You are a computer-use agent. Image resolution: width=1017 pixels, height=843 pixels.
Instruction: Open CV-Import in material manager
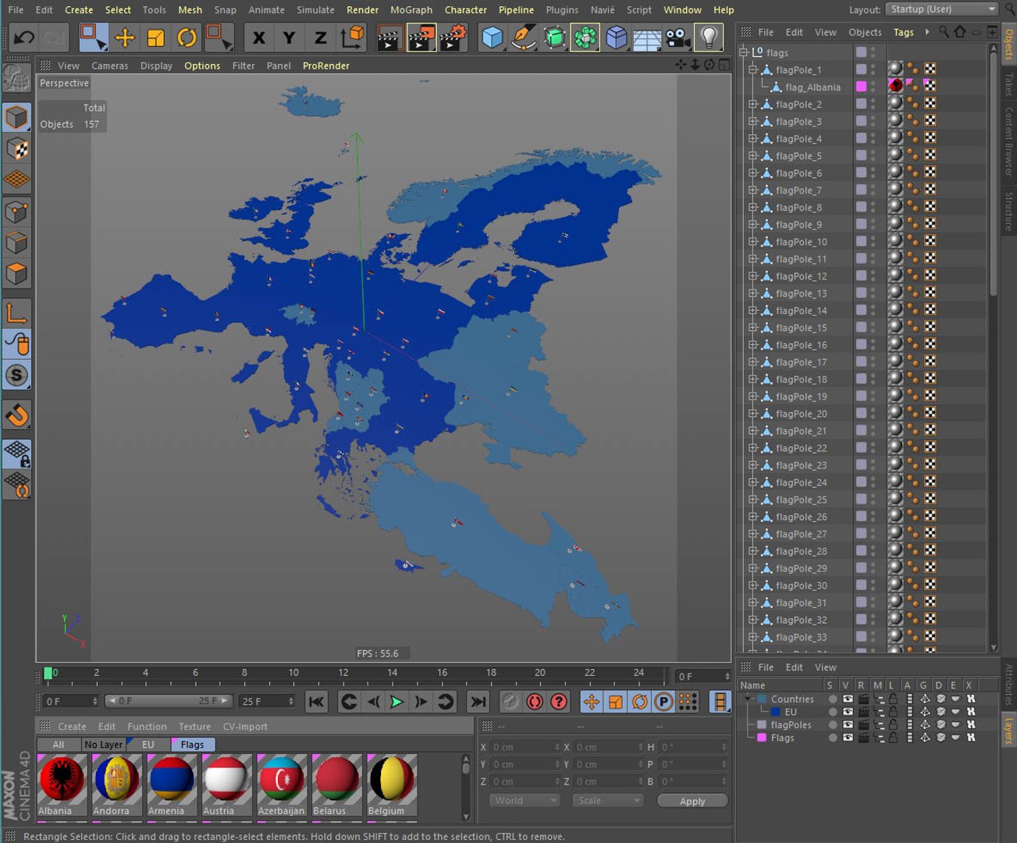[x=245, y=727]
